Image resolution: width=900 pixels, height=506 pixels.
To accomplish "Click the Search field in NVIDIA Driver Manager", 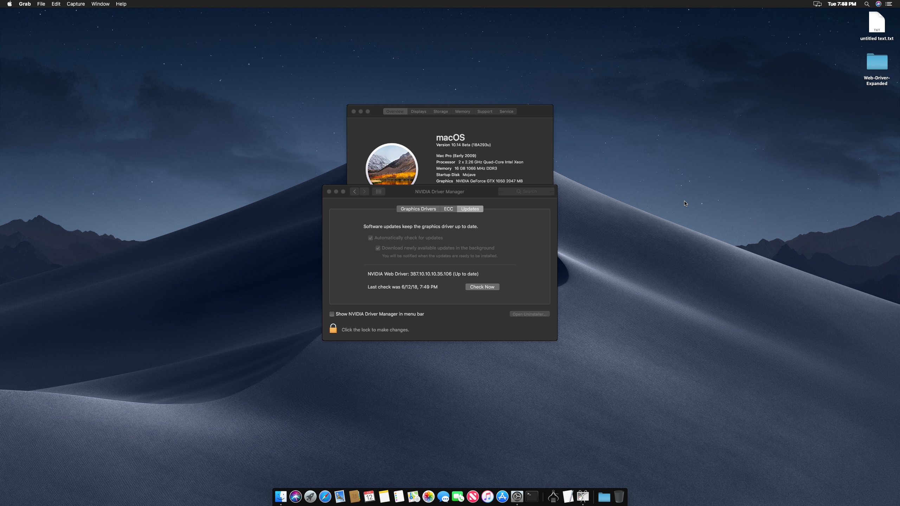I will (529, 192).
